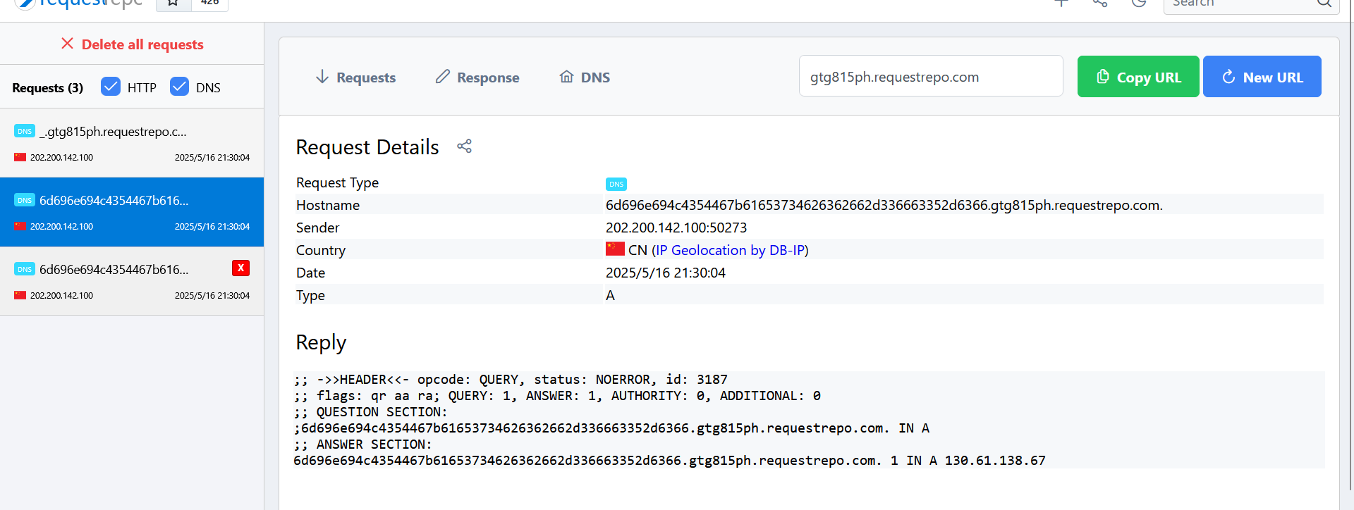Viewport: 1354px width, 510px height.
Task: Click the China flag in Country row
Action: (615, 249)
